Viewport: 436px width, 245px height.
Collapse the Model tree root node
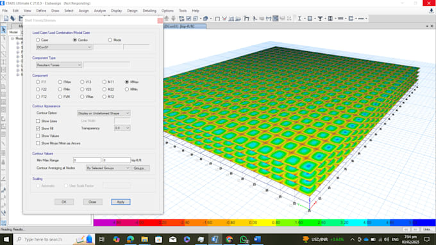pos(12,38)
